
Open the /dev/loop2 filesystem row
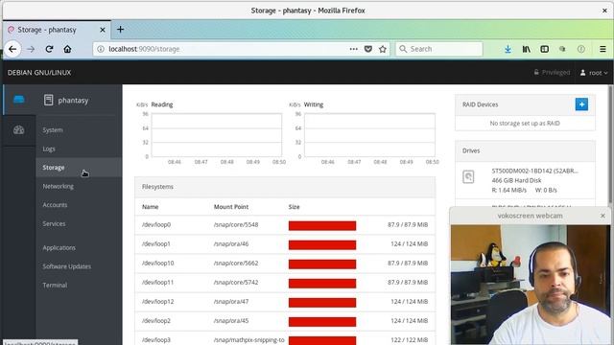tap(285, 321)
